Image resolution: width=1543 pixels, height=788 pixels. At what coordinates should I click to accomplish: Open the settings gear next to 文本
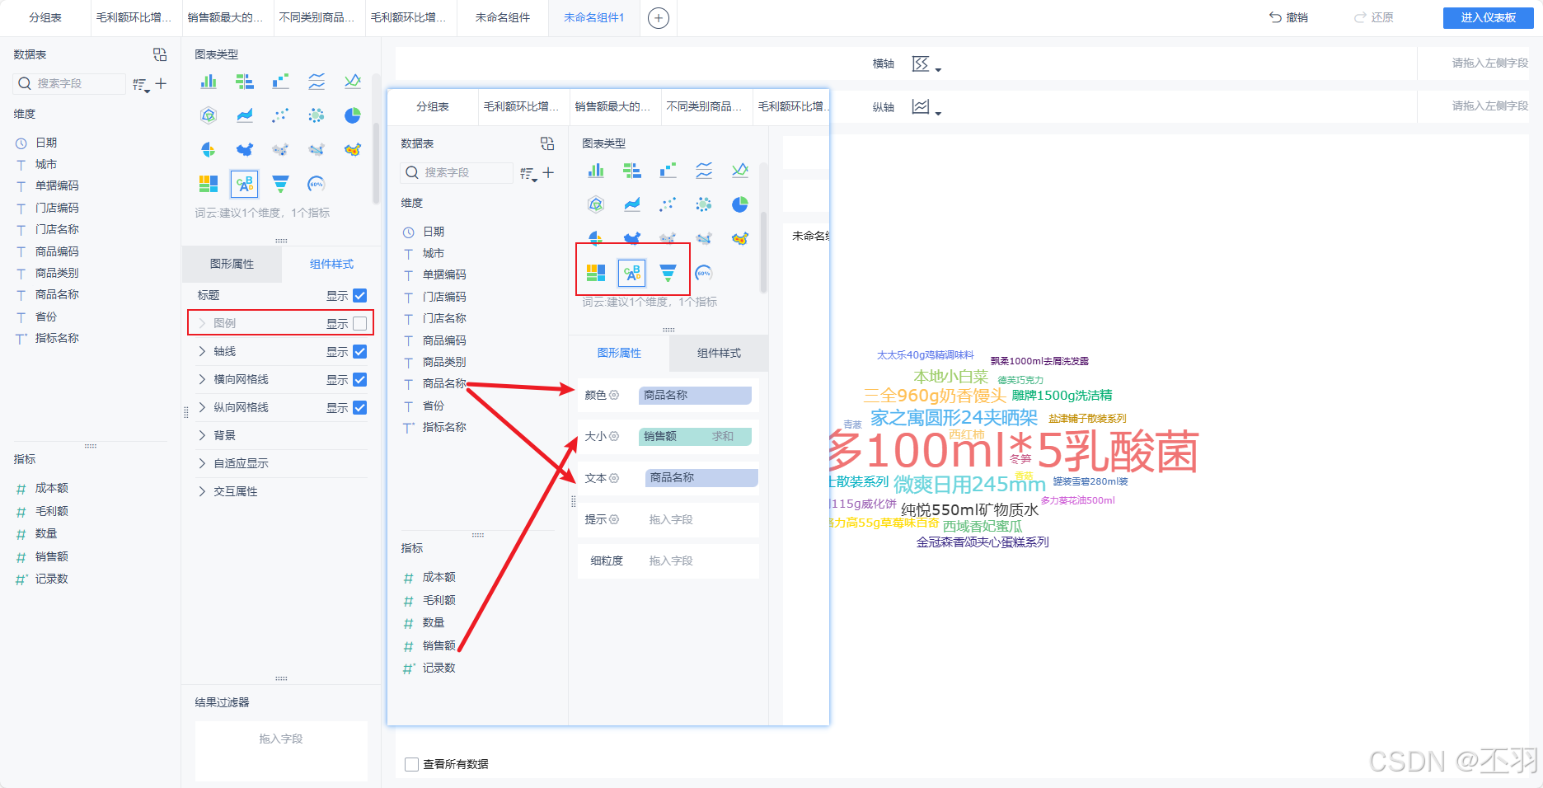614,478
